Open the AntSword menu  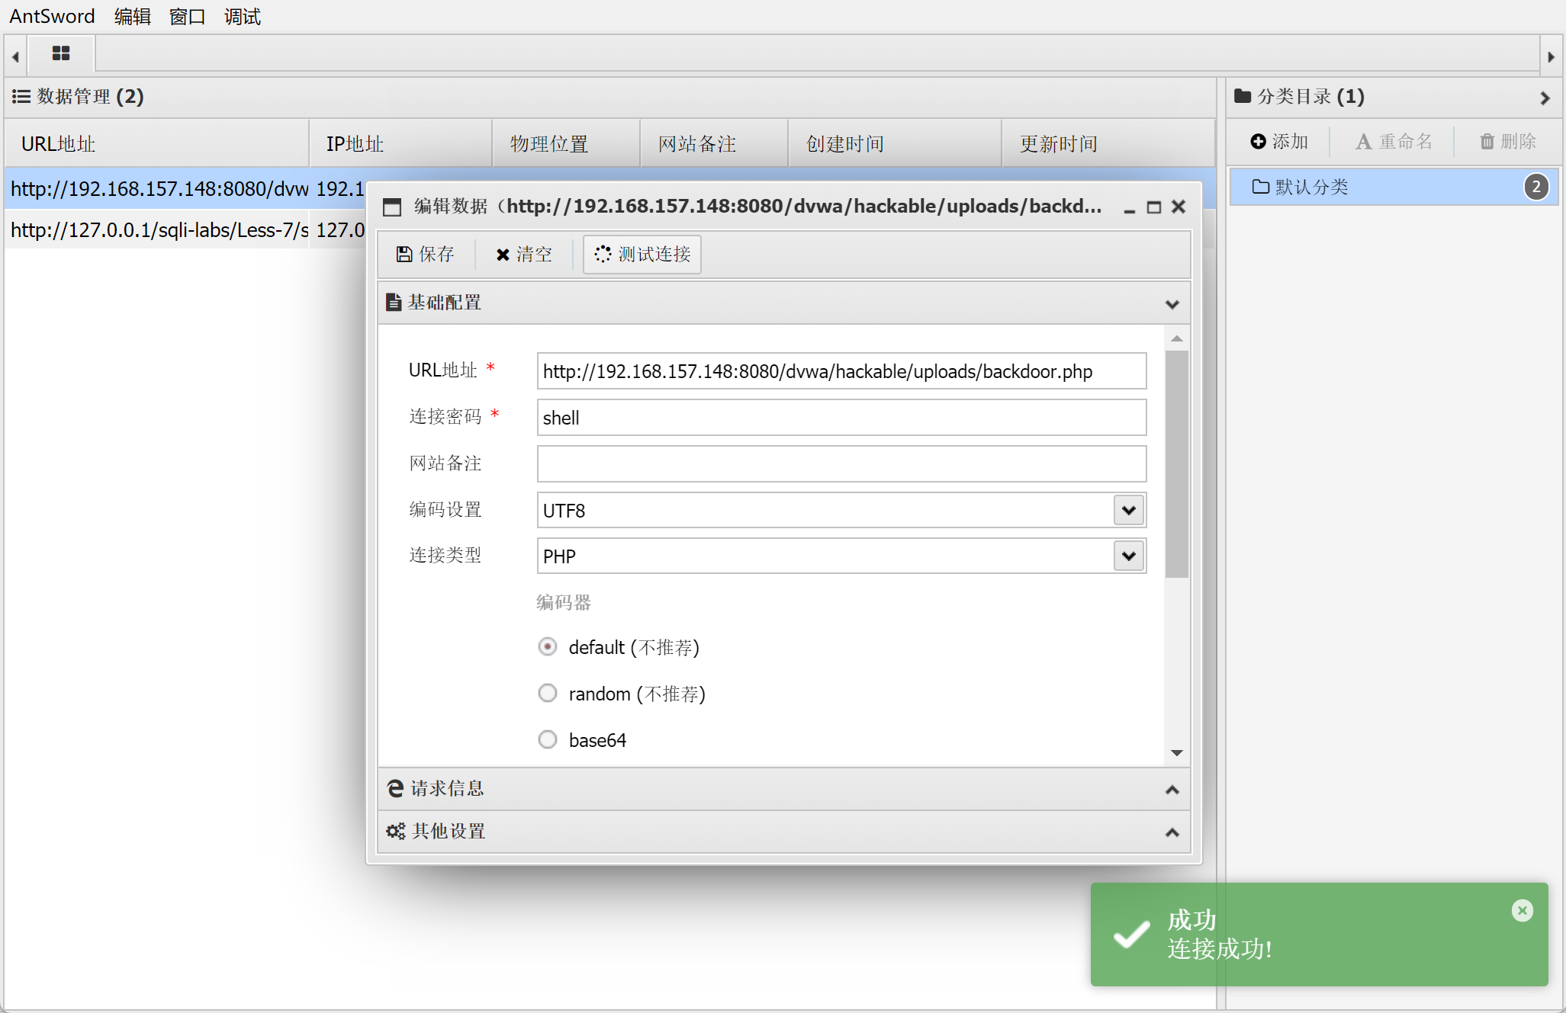[52, 16]
